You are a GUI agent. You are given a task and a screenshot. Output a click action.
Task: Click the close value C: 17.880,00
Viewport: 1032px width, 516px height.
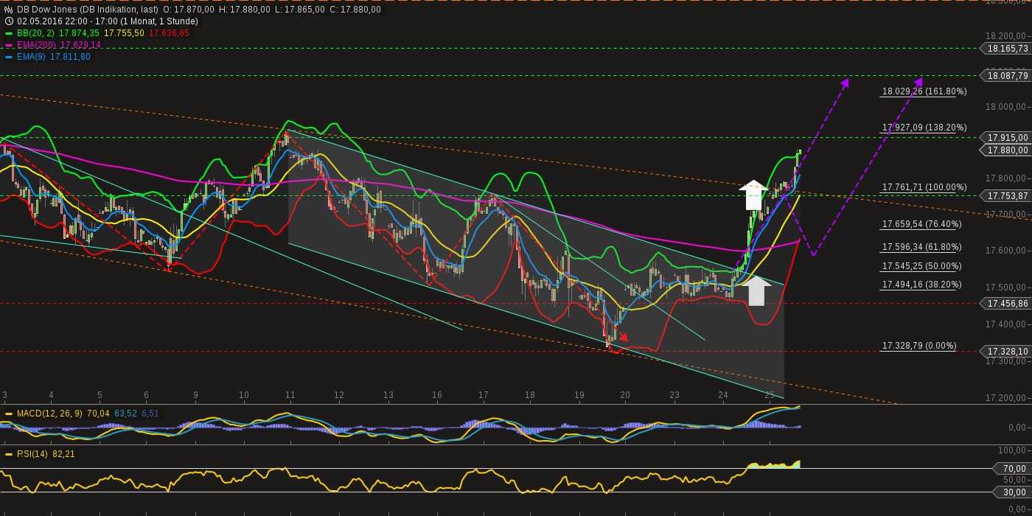pos(355,10)
